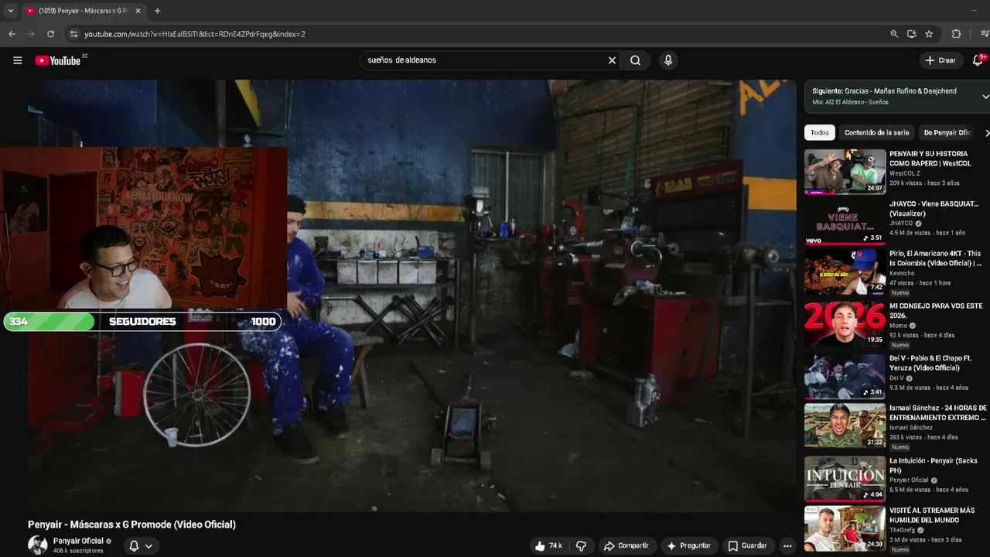
Task: Click the Compartir share button
Action: [626, 545]
